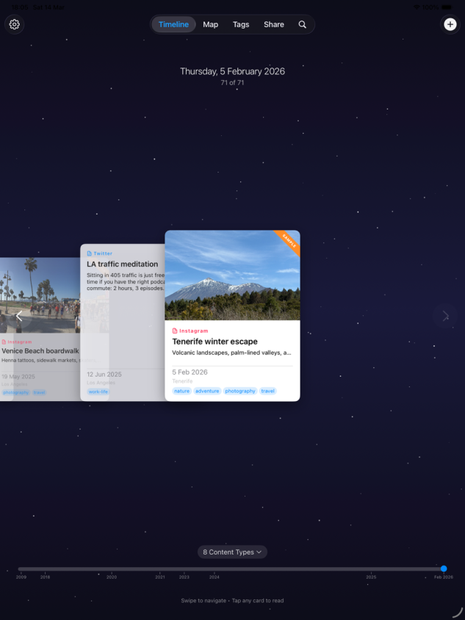
Task: Switch to the Map tab
Action: tap(210, 24)
